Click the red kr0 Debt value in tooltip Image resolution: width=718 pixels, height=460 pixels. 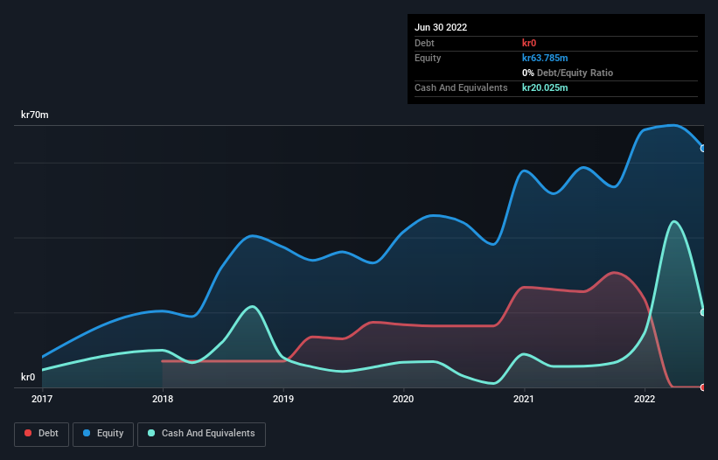click(529, 43)
